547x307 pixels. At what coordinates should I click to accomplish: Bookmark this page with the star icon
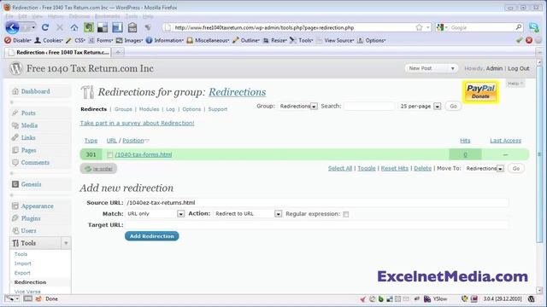(419, 27)
